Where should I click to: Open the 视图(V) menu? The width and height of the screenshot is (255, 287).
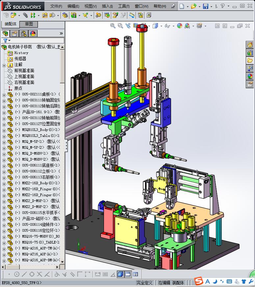coord(90,6)
